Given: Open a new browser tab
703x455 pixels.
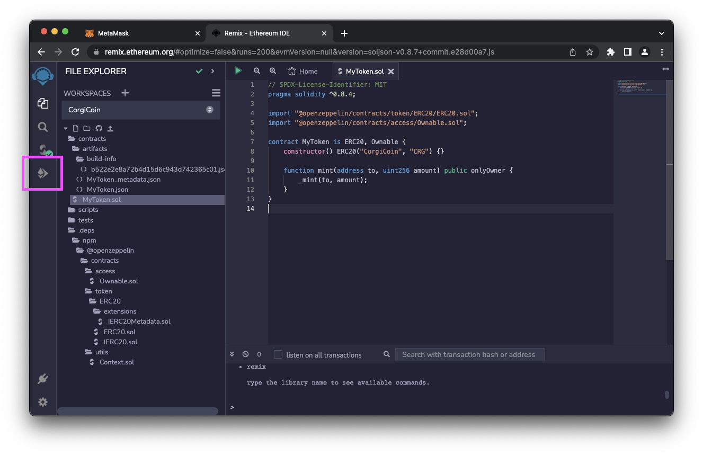Looking at the screenshot, I should 344,33.
